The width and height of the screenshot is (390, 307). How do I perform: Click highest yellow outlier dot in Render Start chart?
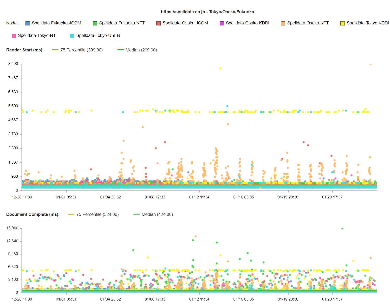point(220,69)
